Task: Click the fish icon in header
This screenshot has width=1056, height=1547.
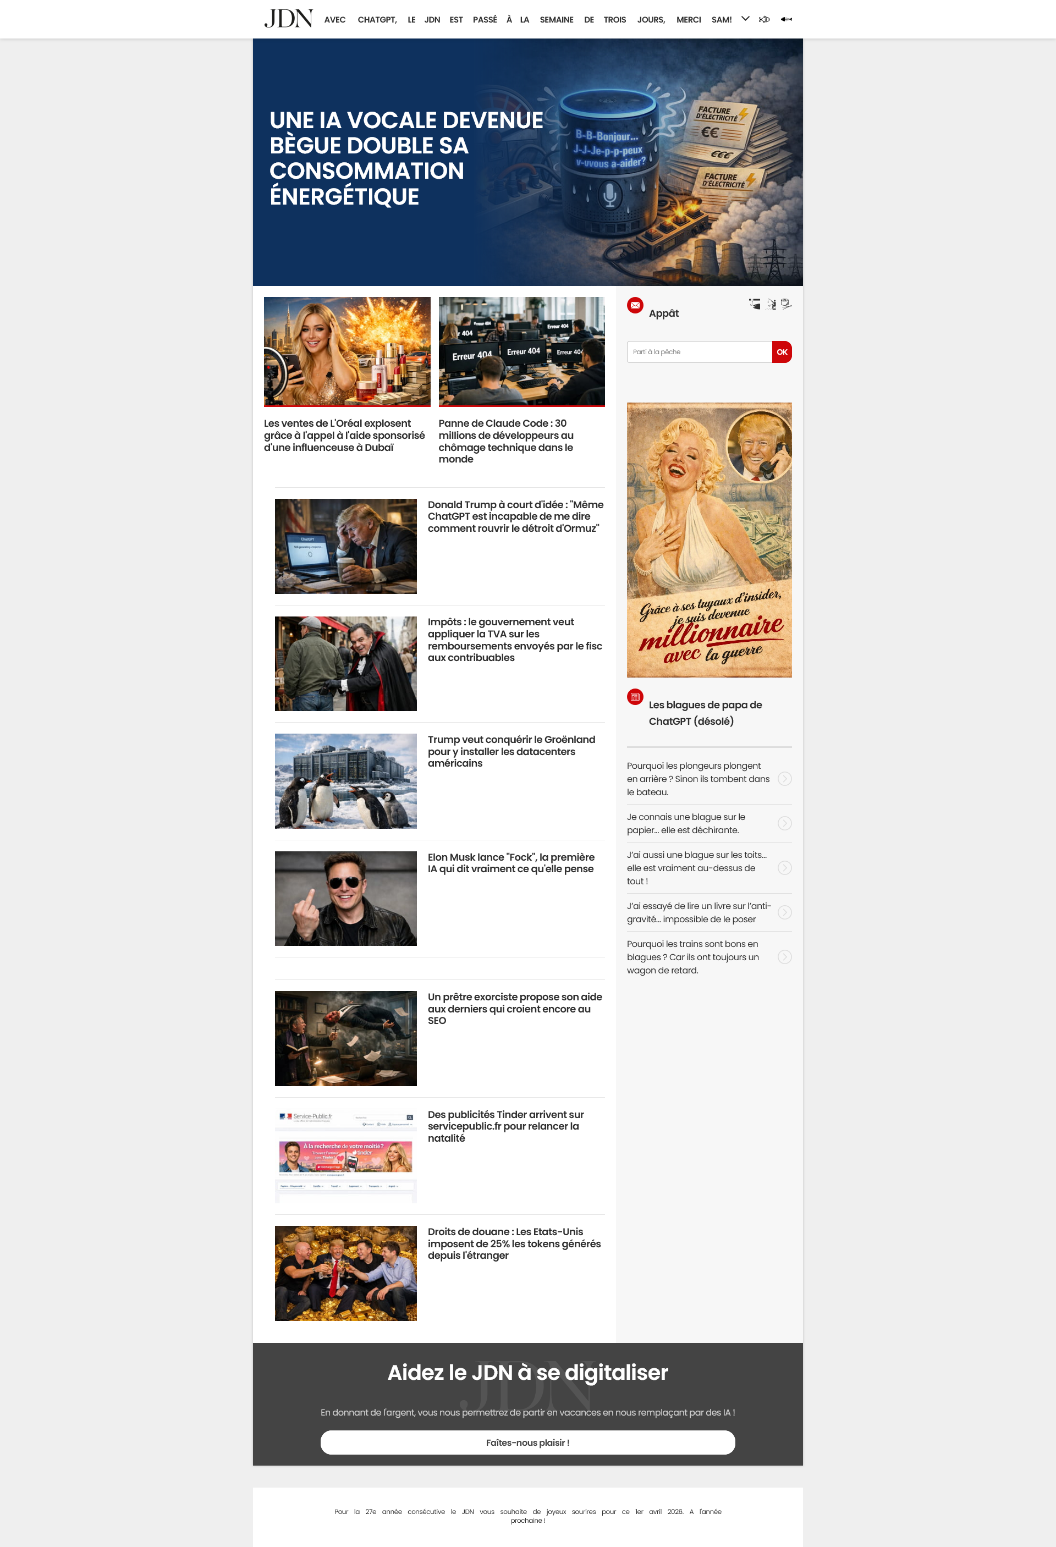Action: tap(765, 19)
